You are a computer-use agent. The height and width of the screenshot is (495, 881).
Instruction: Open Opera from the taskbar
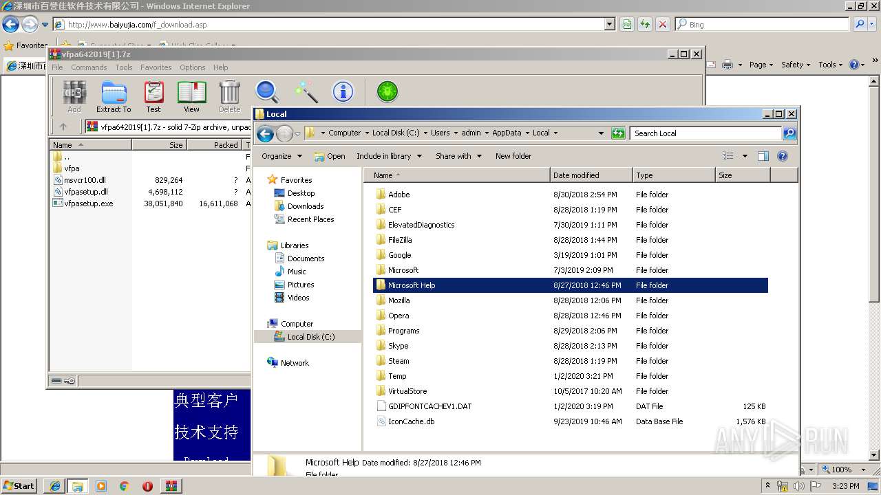coord(147,486)
